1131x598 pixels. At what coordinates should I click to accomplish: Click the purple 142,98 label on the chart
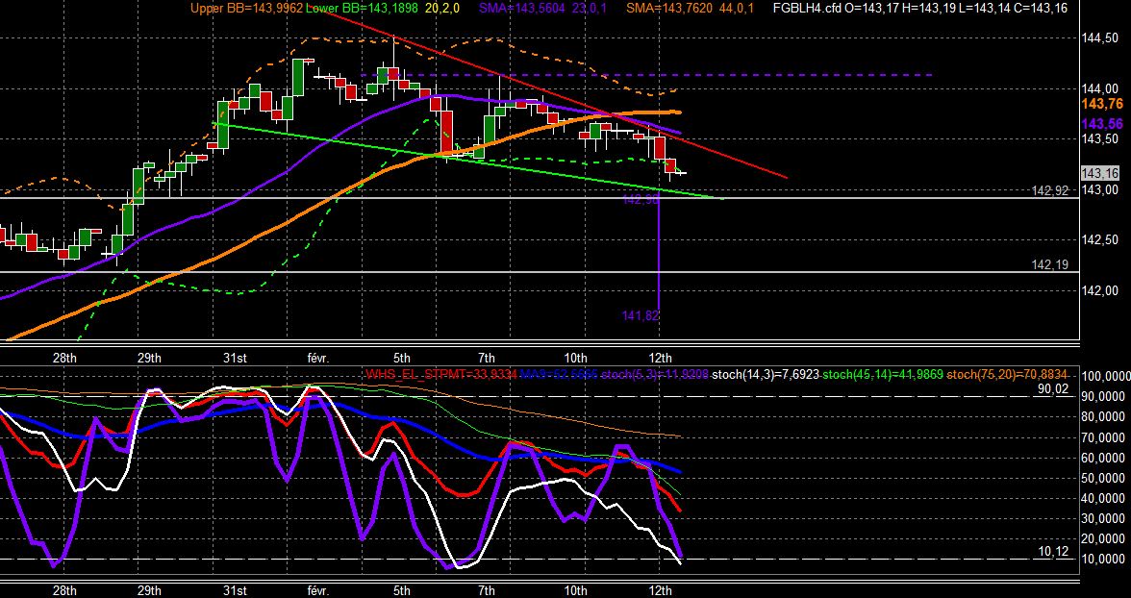(641, 200)
